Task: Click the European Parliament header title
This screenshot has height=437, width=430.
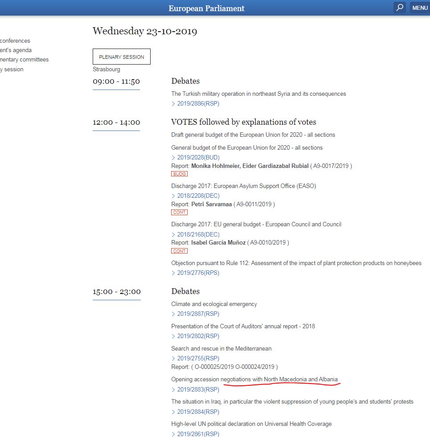Action: coord(206,8)
